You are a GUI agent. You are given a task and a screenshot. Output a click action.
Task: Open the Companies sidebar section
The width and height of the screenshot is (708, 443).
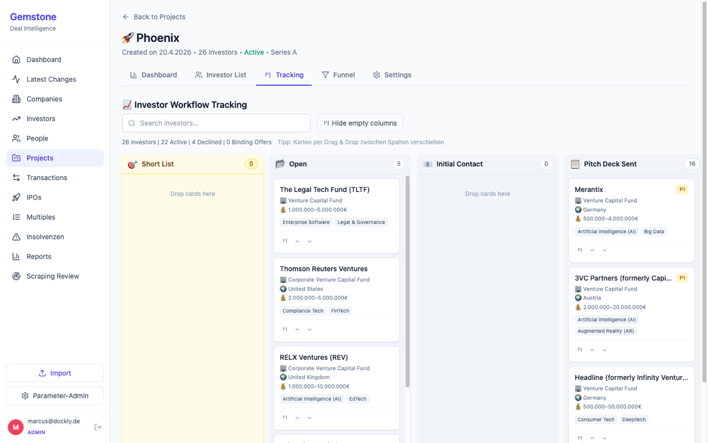tap(55, 99)
